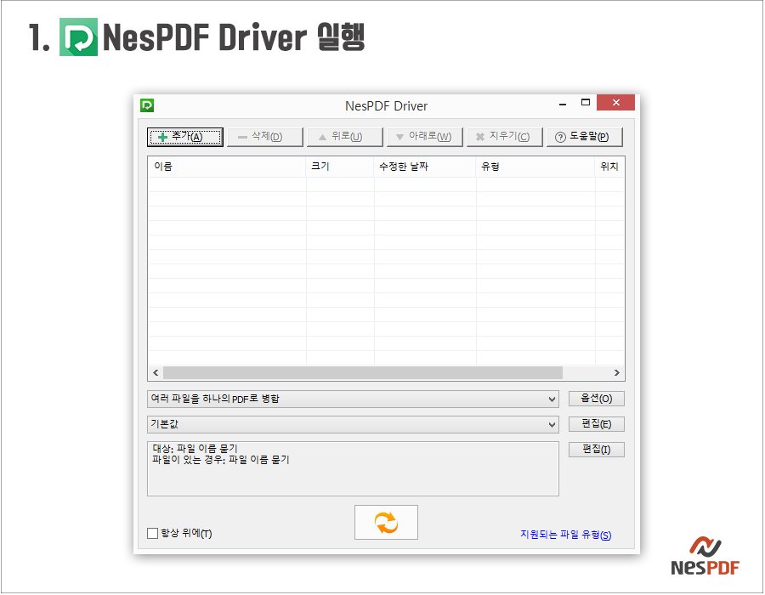The width and height of the screenshot is (765, 595).
Task: Click the 지우기(C) clear button
Action: tap(504, 137)
